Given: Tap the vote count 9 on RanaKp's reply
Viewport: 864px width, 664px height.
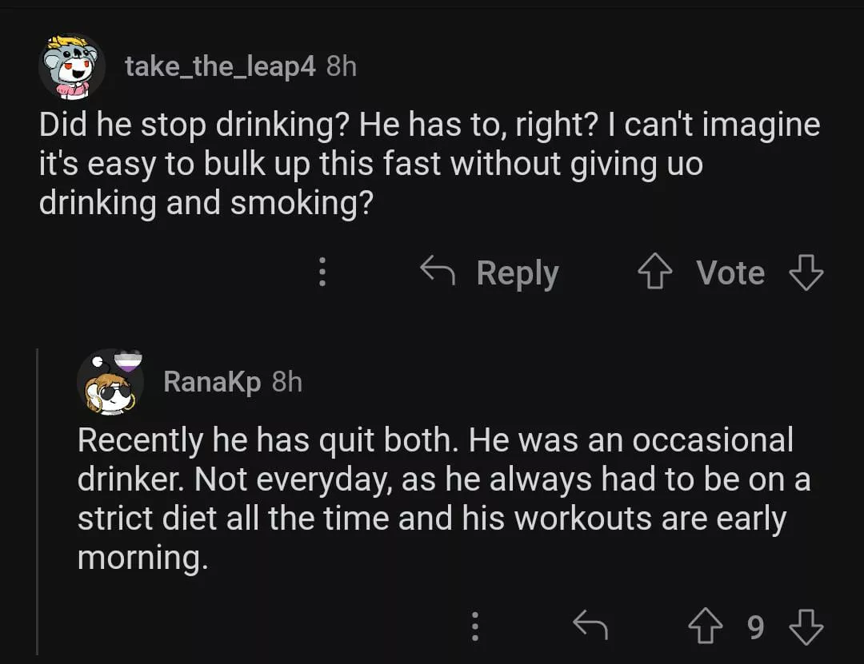Looking at the screenshot, I should pyautogui.click(x=755, y=627).
